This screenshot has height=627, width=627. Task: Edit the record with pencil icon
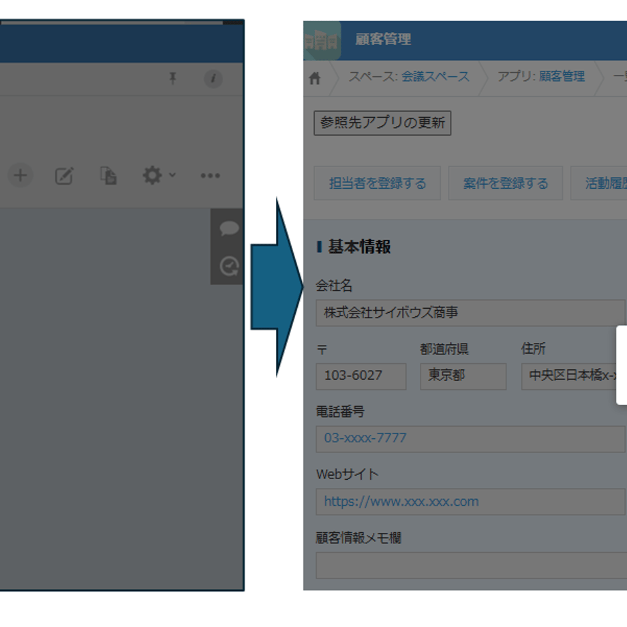click(64, 176)
